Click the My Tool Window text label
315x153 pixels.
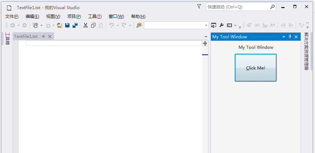click(x=256, y=47)
